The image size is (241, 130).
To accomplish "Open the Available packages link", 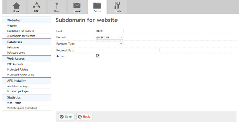I will (18, 86).
